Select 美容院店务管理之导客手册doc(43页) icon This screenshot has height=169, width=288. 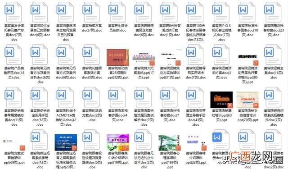195,97
